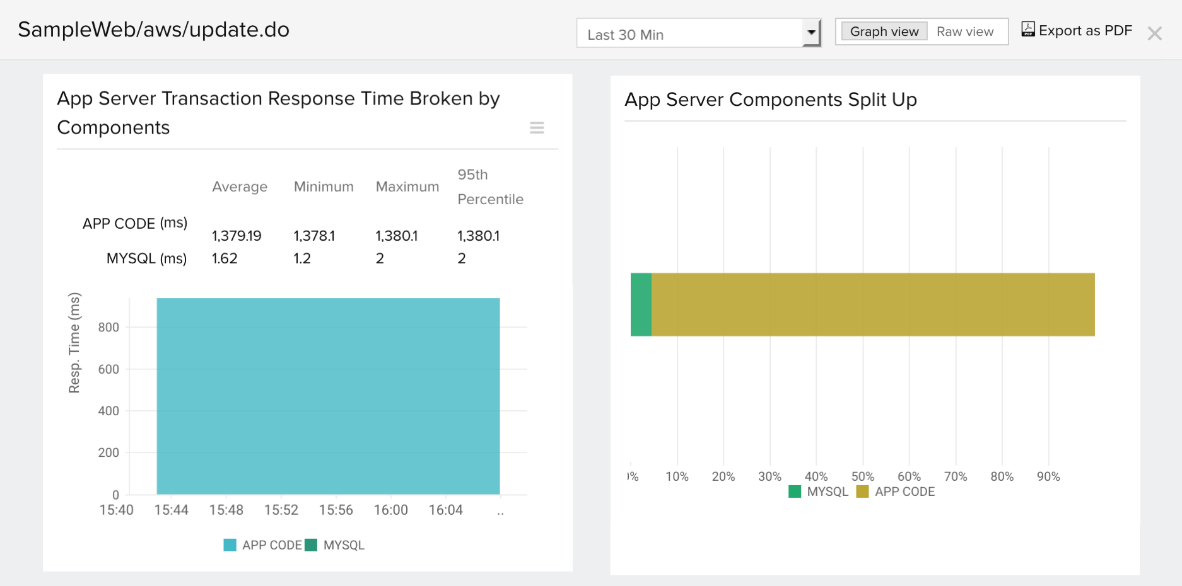Click the time range dropdown arrow

(x=811, y=32)
